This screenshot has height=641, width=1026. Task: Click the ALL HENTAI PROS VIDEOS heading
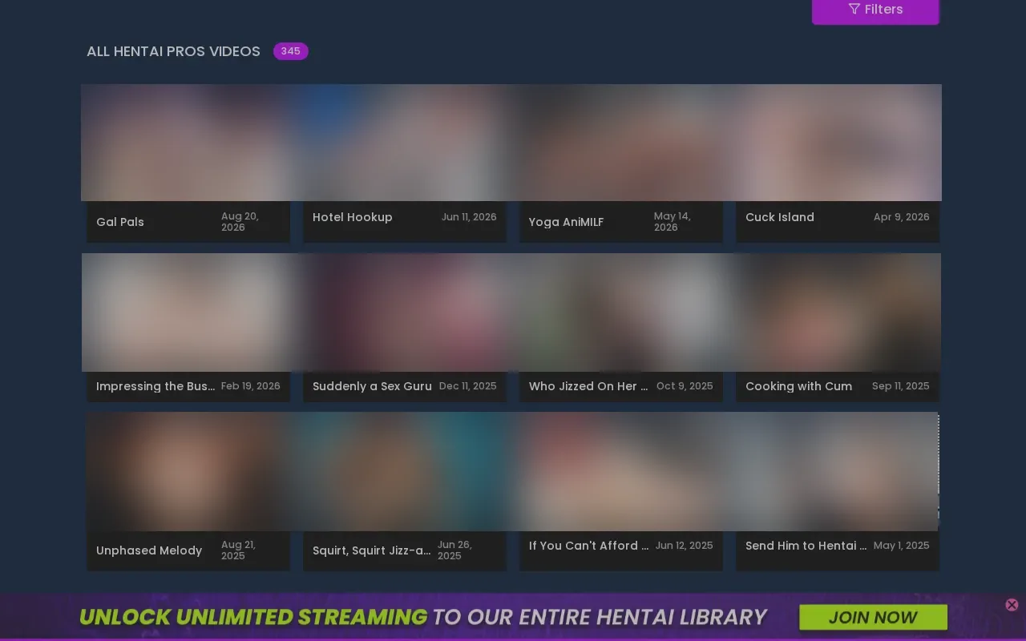[x=173, y=51]
